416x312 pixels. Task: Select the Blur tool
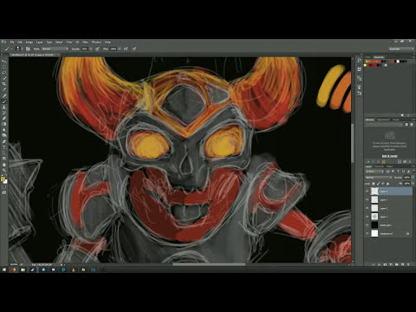(4, 130)
